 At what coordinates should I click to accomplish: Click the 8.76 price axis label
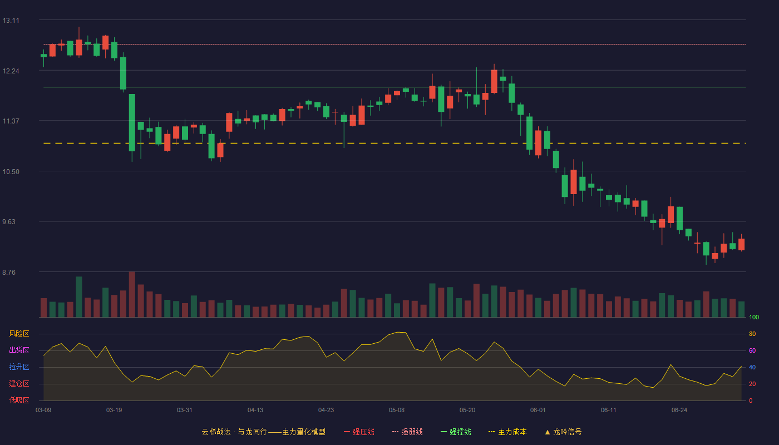[11, 272]
